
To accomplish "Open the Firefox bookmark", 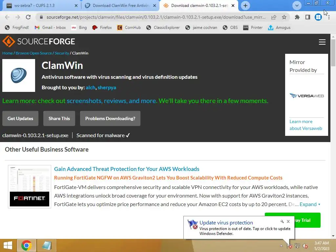I will tap(102, 28).
